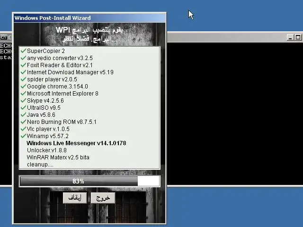
Task: Select Nero Burning ROM v8.7.5.1 text
Action: coord(62,122)
